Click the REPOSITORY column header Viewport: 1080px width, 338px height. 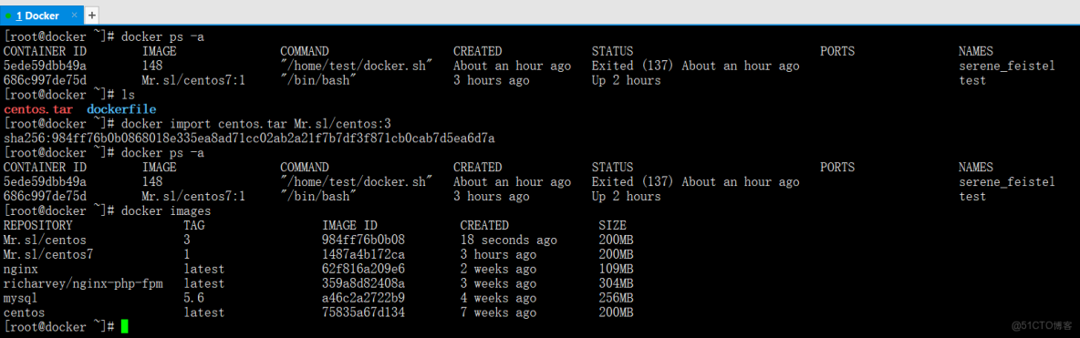[x=38, y=225]
